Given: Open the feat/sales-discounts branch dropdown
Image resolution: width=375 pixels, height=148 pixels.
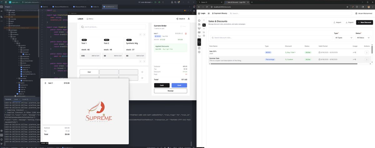Looking at the screenshot, I should [x=31, y=2].
